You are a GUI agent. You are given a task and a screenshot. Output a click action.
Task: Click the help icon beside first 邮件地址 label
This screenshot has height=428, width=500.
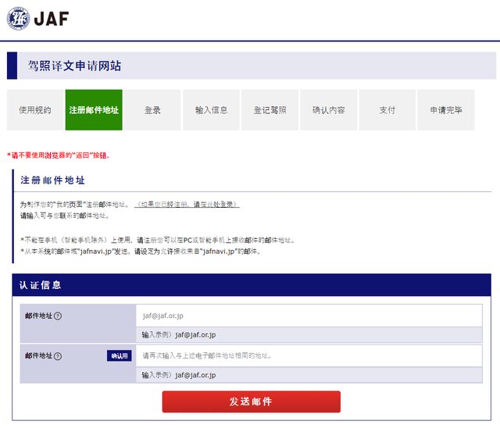[x=58, y=316]
